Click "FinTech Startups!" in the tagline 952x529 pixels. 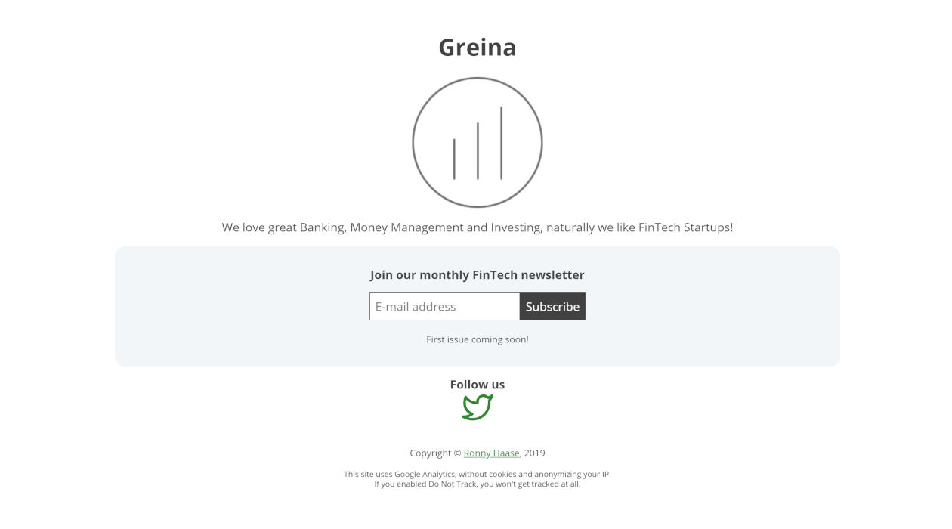[x=685, y=227]
